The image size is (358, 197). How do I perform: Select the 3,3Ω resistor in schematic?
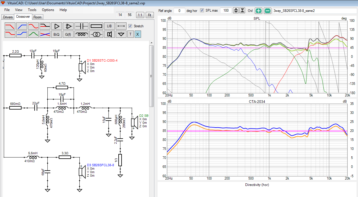pos(65,157)
